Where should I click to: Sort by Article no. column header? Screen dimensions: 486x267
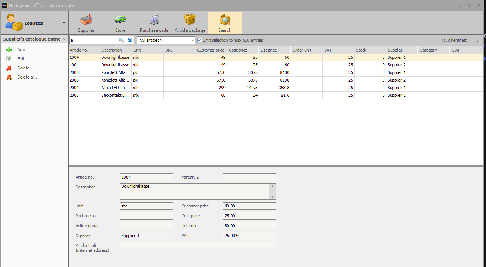[x=84, y=50]
